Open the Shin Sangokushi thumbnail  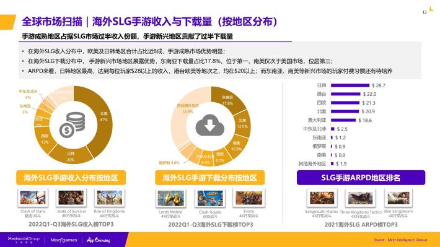coord(398,197)
